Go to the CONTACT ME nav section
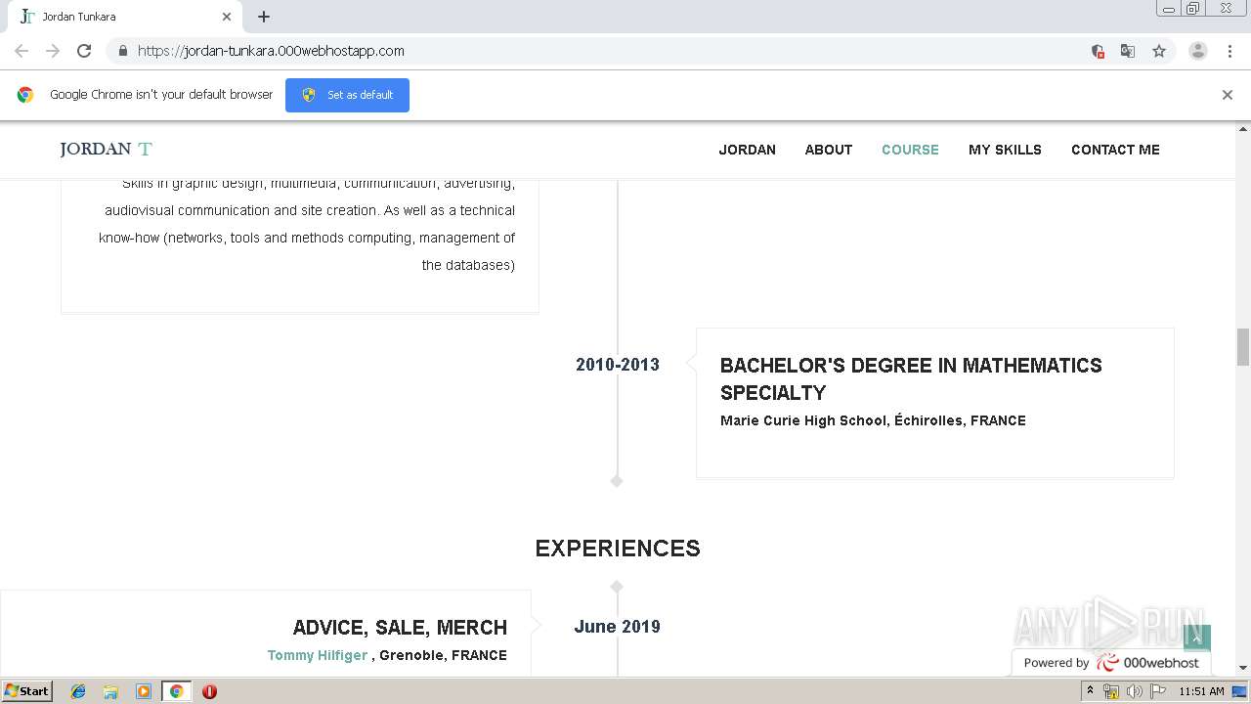 pos(1115,150)
